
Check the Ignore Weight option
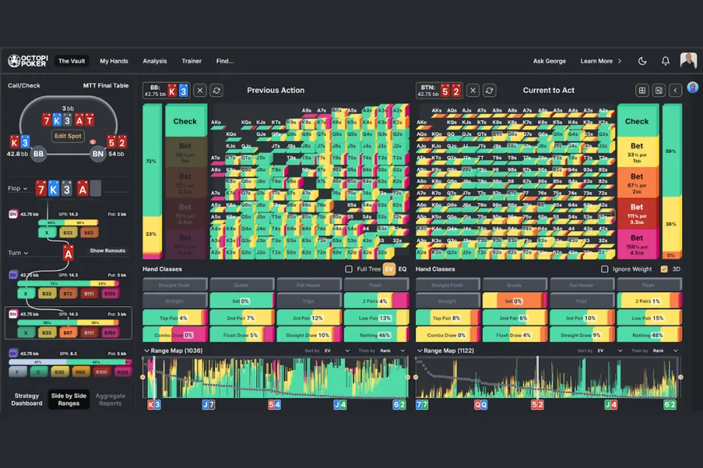coord(605,269)
